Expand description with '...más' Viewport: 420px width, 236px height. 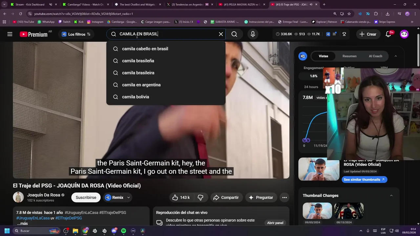pos(22,224)
